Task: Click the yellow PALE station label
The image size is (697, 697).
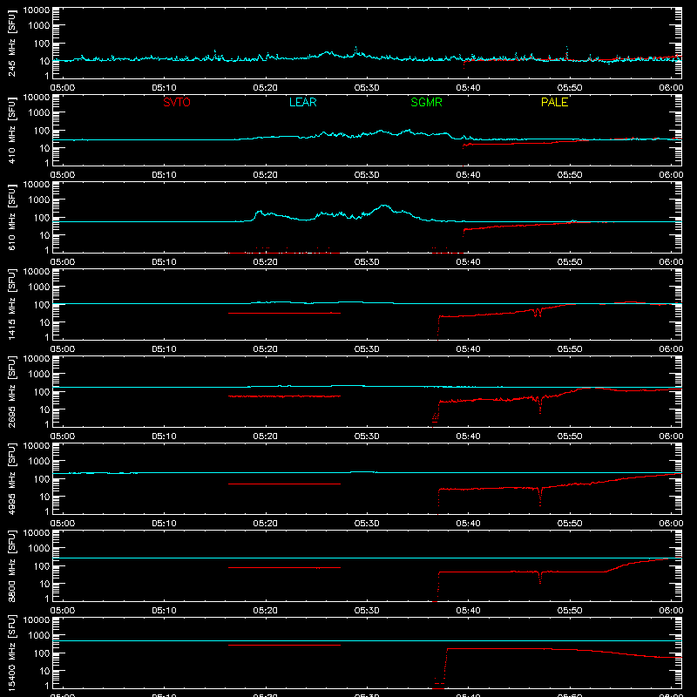Action: [x=554, y=102]
